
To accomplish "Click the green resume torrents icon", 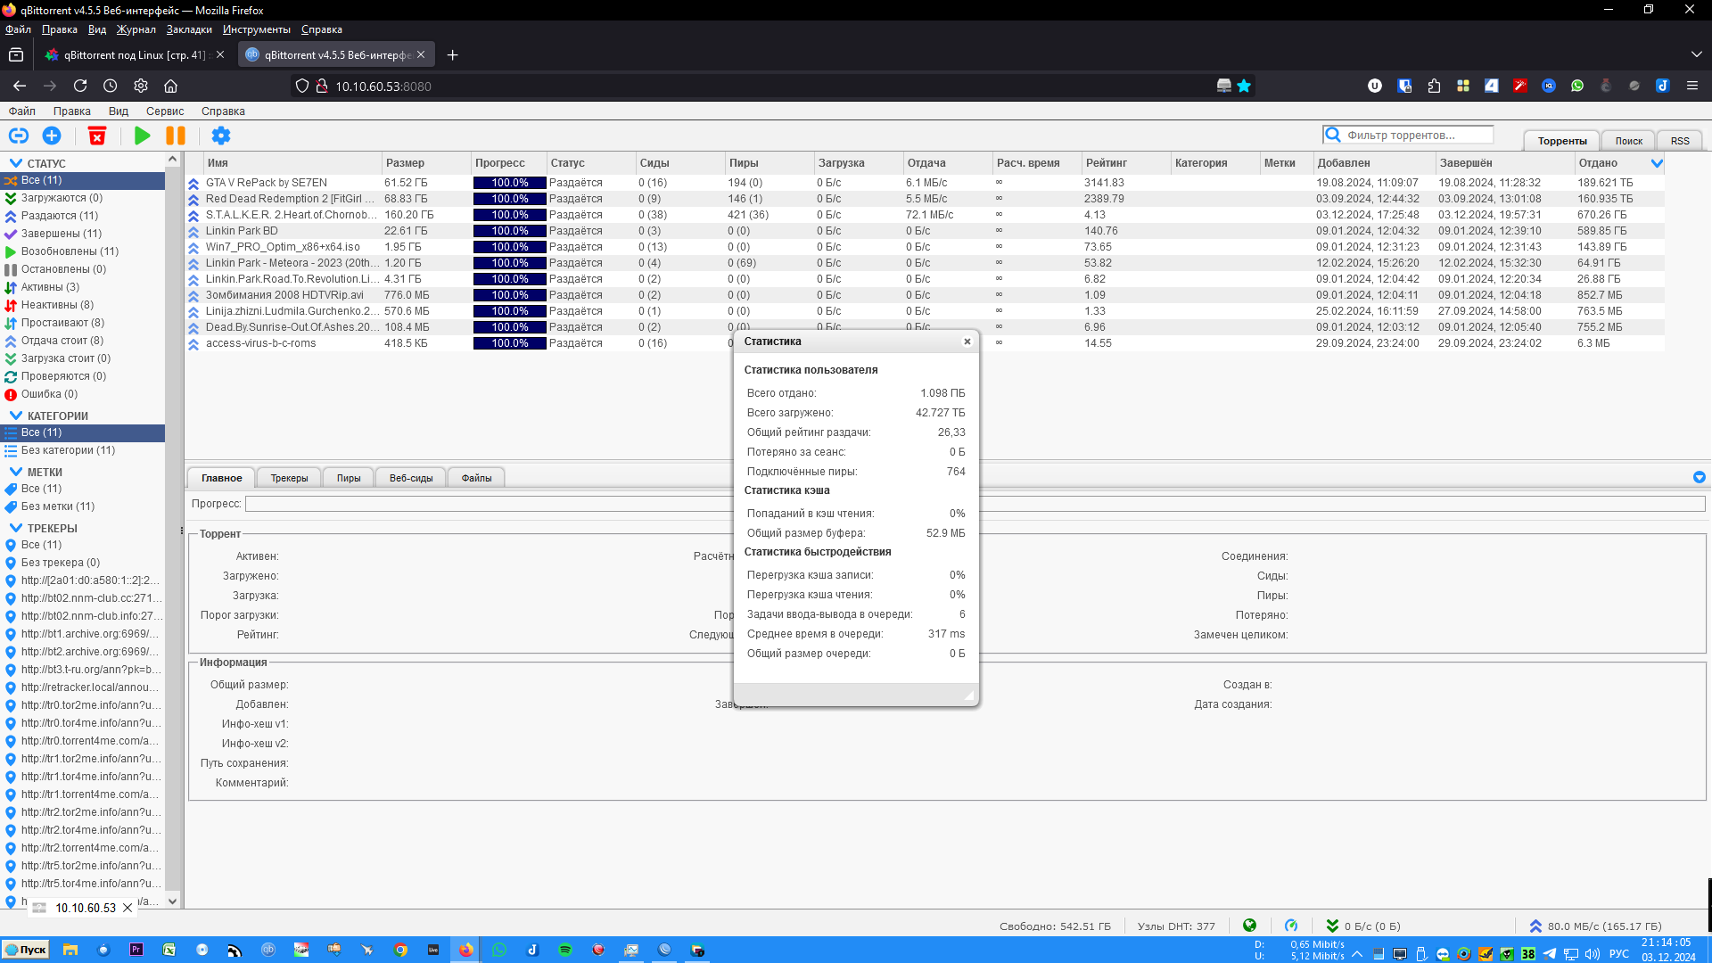I will coord(142,136).
